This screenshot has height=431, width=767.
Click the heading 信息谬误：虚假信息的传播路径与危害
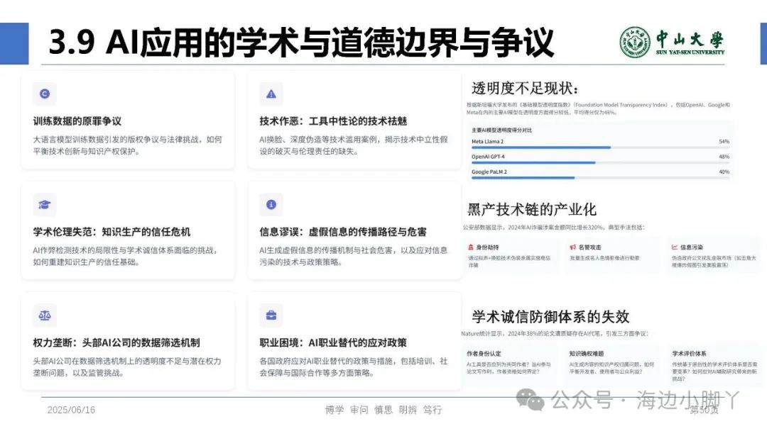pyautogui.click(x=343, y=232)
